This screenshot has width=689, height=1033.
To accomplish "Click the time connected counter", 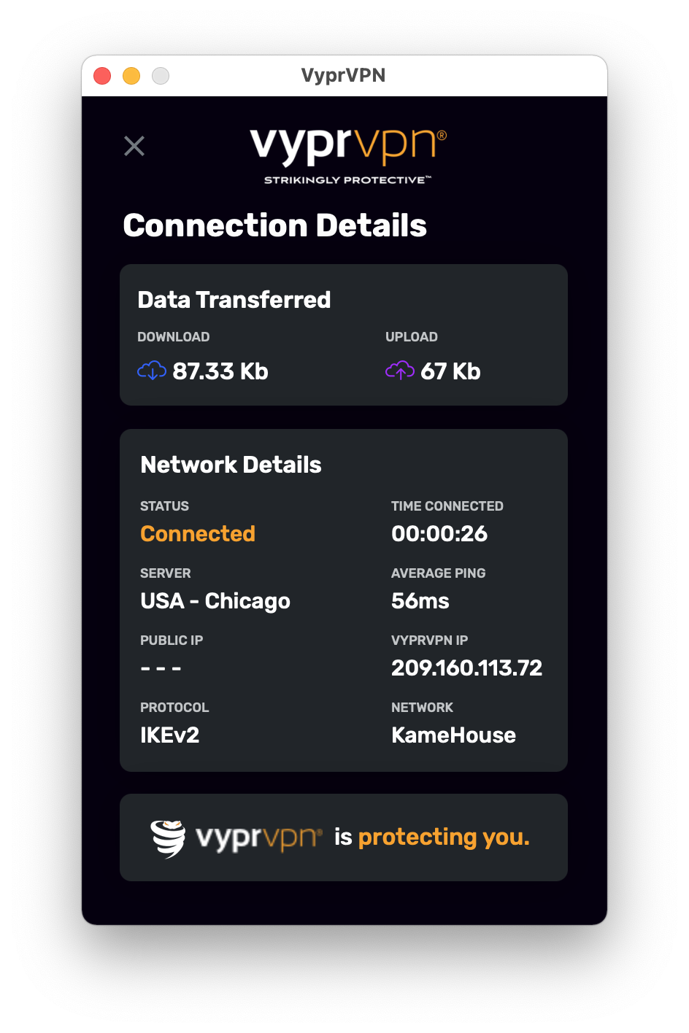I will [x=439, y=534].
